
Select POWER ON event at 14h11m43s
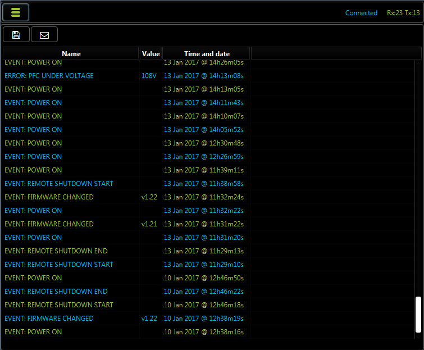pos(208,103)
